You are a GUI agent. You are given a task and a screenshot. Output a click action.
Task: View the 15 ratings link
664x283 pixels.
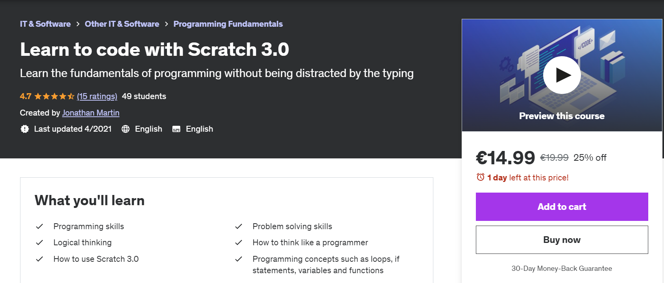[97, 96]
